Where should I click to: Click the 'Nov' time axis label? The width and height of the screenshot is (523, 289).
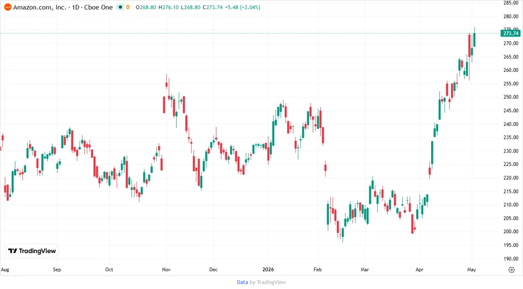point(166,269)
